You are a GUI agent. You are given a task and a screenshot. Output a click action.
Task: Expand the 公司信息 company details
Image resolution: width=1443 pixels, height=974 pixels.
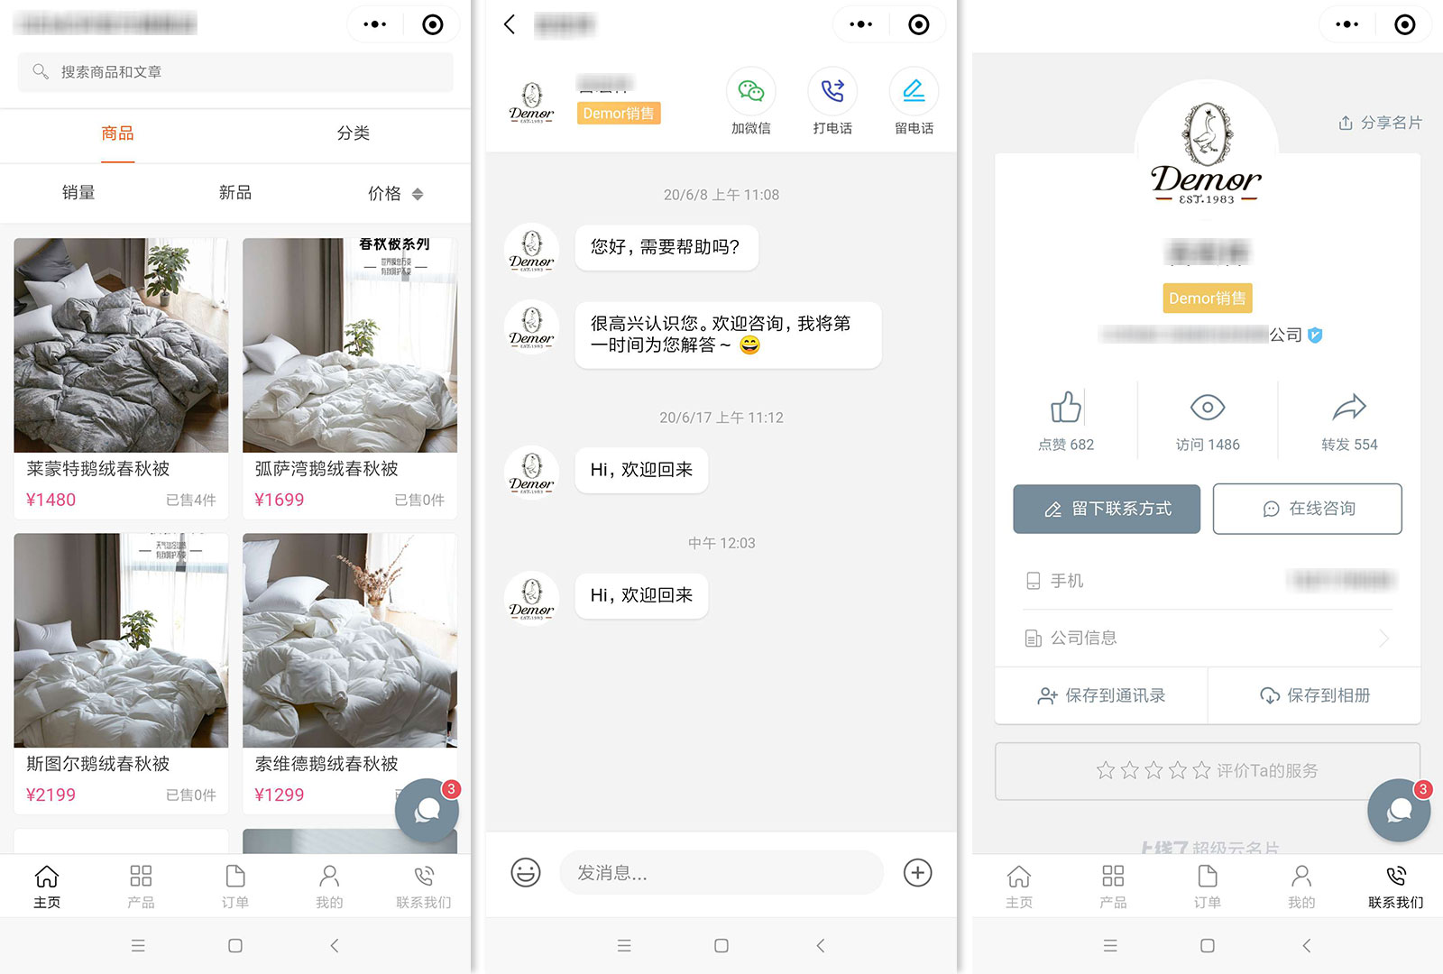click(1208, 638)
